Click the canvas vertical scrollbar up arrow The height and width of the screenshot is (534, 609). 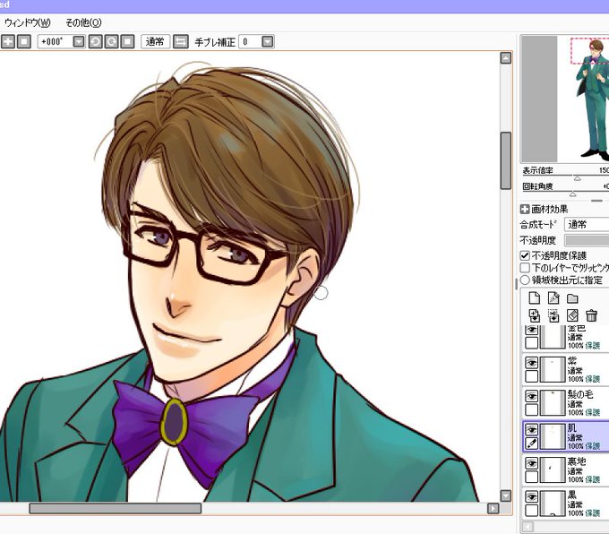(505, 58)
